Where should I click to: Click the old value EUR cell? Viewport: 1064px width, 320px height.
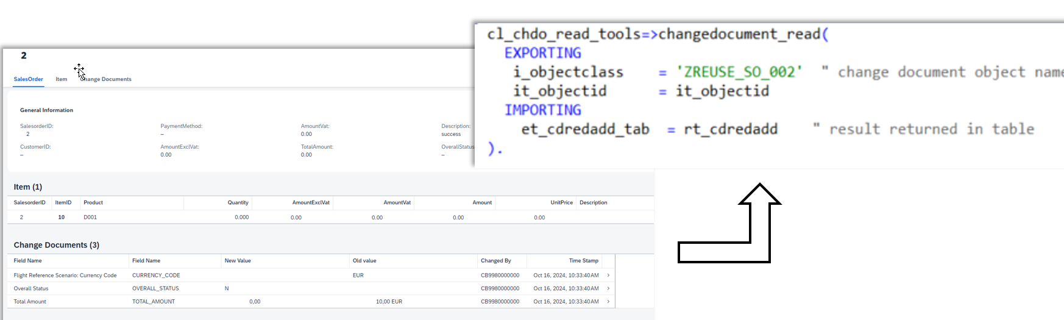click(x=358, y=276)
